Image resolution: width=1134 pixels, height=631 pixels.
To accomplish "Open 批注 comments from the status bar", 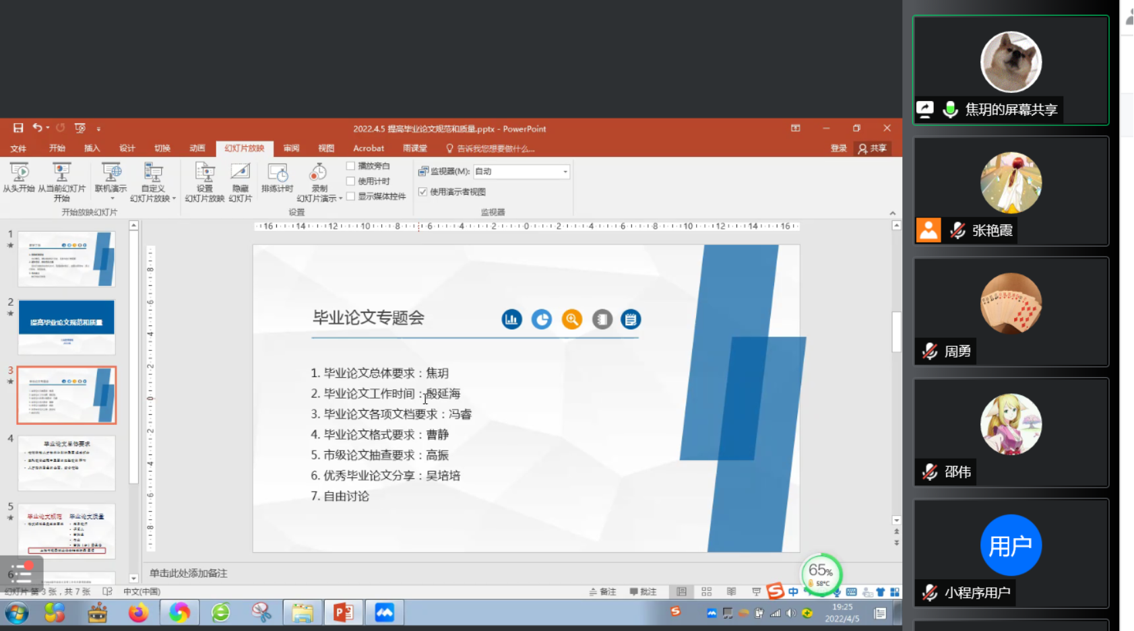I will [x=643, y=591].
